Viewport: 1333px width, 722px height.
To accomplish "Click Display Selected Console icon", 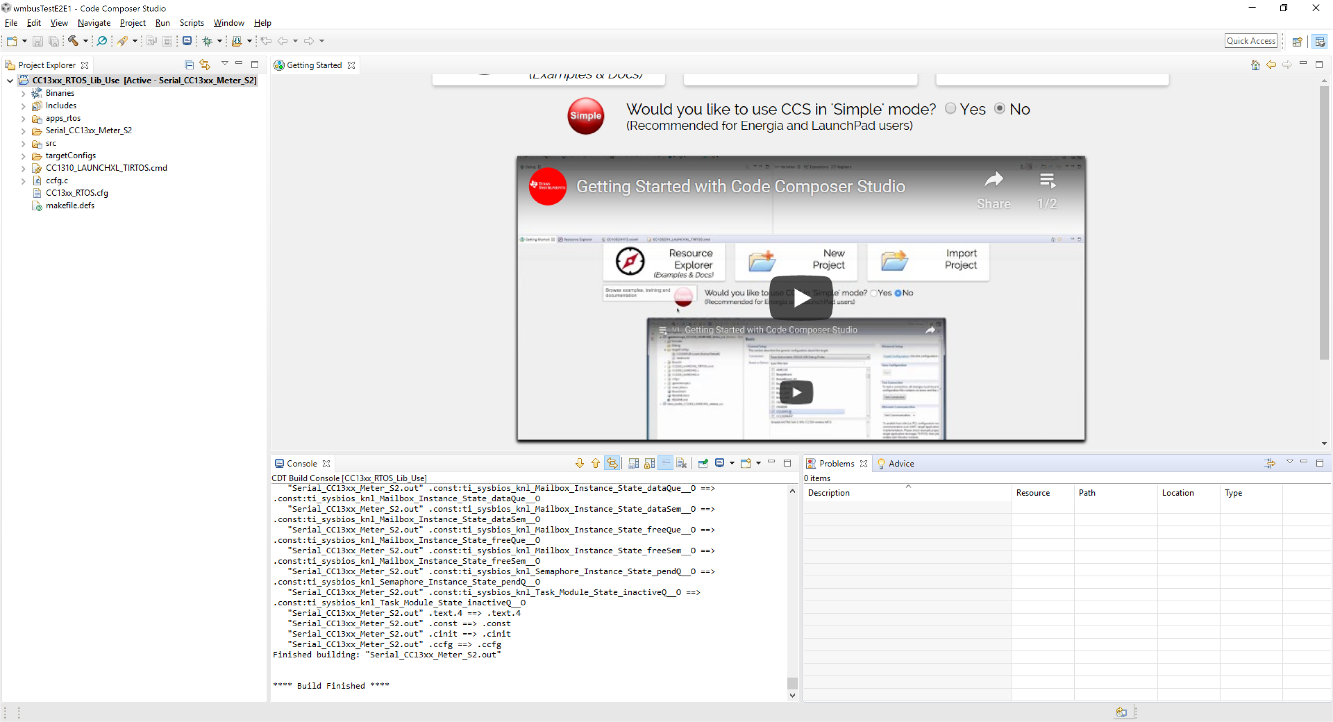I will click(x=719, y=463).
